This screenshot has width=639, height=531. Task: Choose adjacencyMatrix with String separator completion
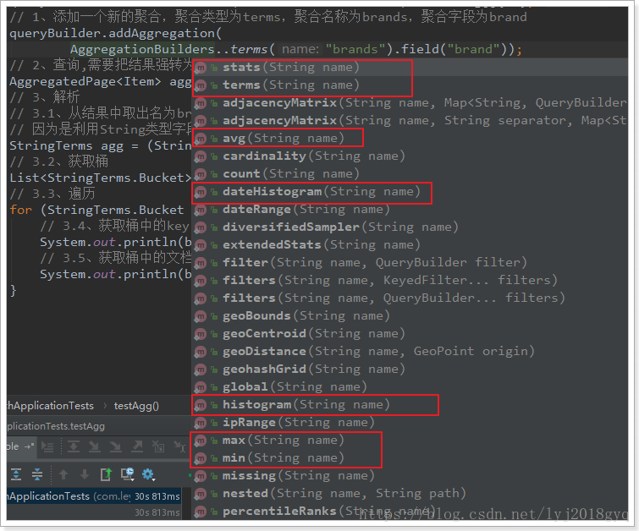pos(410,121)
